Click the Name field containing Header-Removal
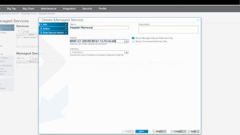This screenshot has height=135, width=240. tap(99, 27)
